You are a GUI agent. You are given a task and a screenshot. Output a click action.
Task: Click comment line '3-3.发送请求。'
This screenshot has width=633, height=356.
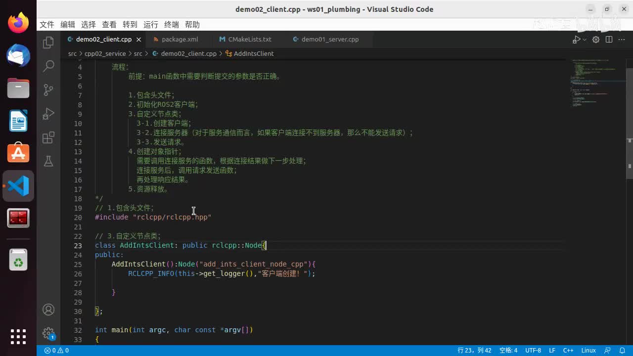click(x=161, y=142)
